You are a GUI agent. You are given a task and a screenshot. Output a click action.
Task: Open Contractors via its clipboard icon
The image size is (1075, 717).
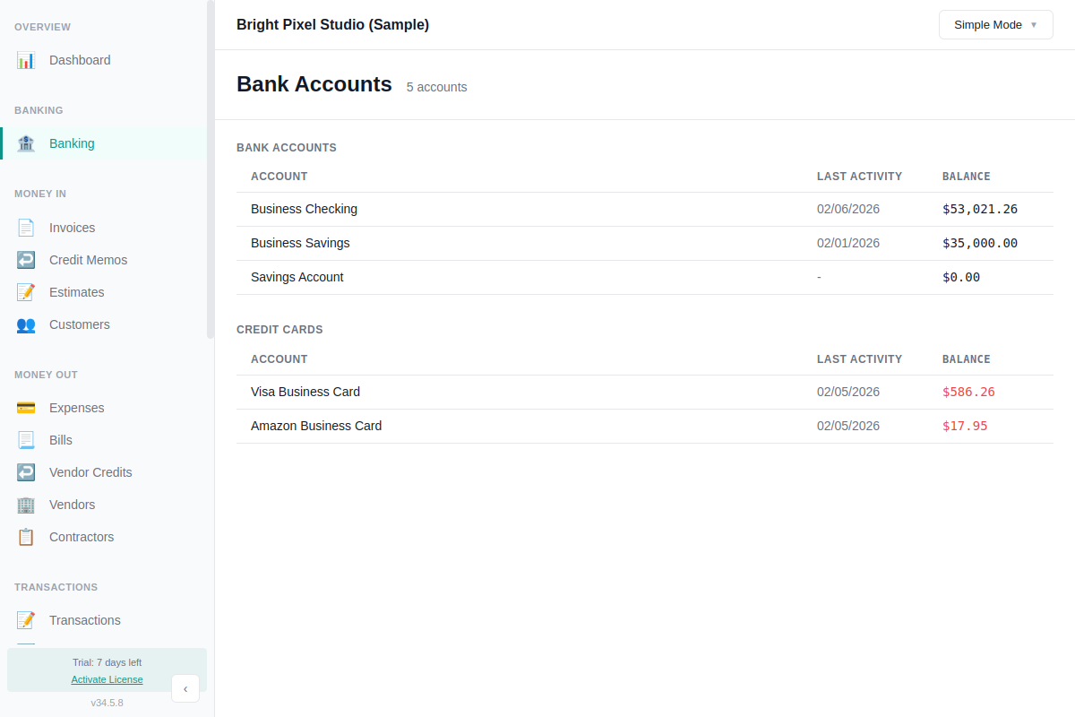coord(26,536)
